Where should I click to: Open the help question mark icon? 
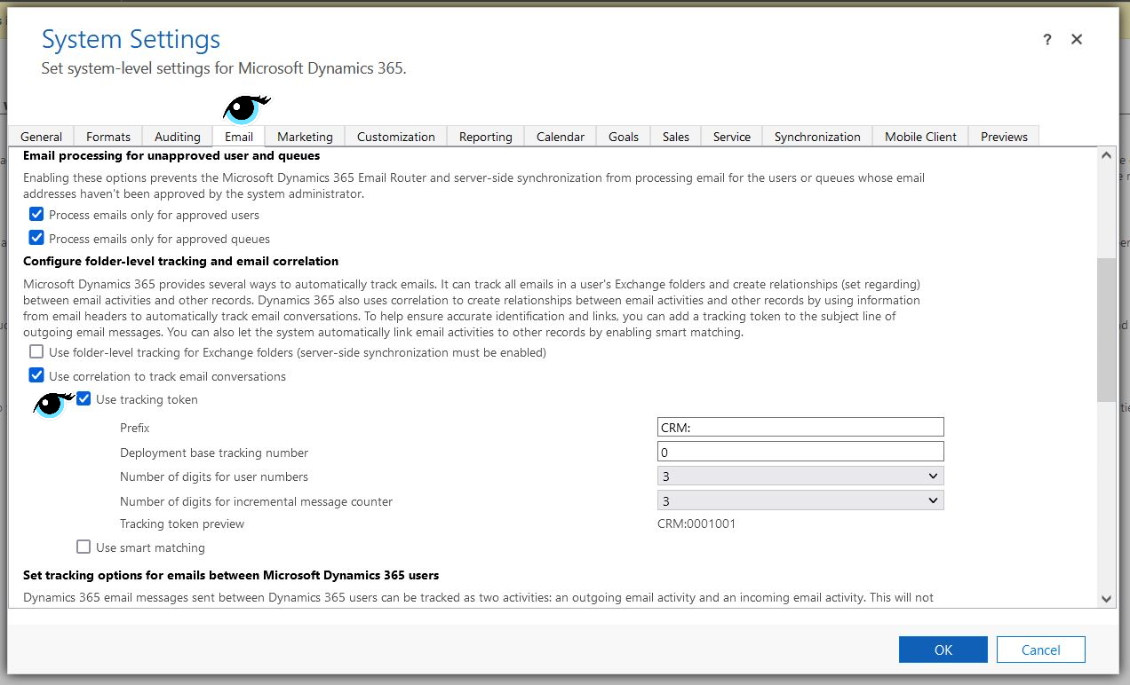tap(1047, 40)
